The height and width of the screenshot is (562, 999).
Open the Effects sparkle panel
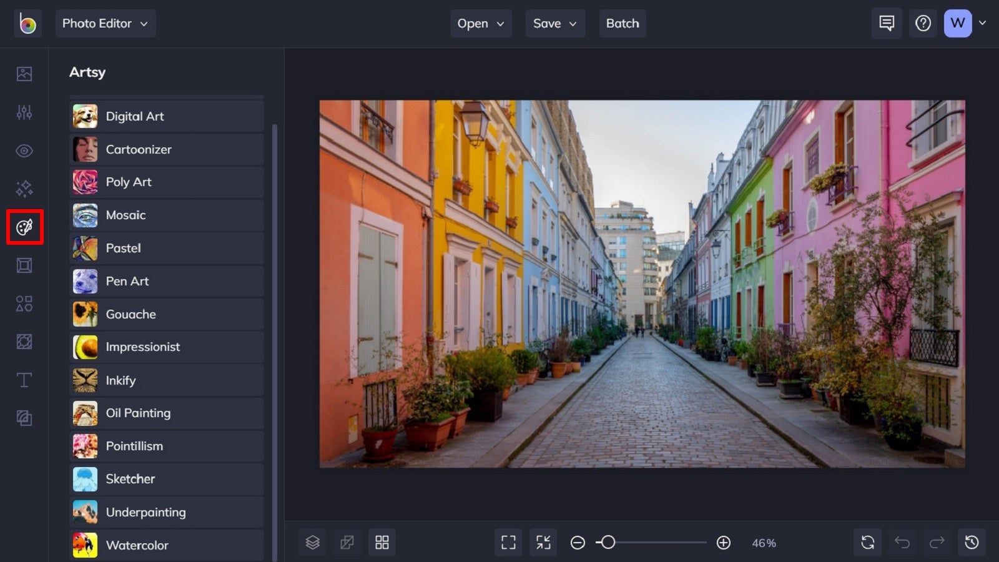click(24, 189)
